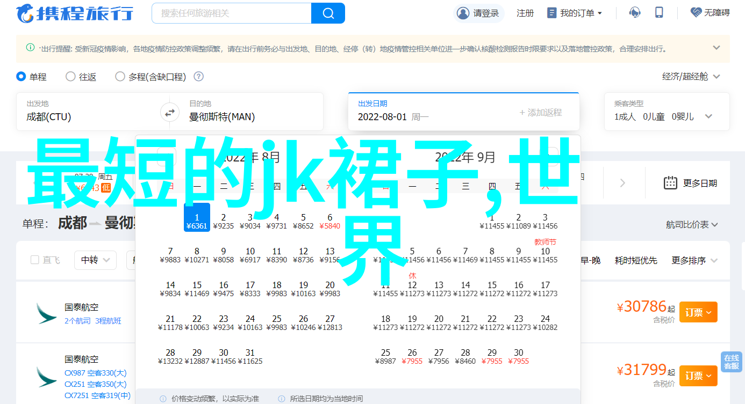
Task: Check the 直飞 direct flight checkbox
Action: point(35,260)
